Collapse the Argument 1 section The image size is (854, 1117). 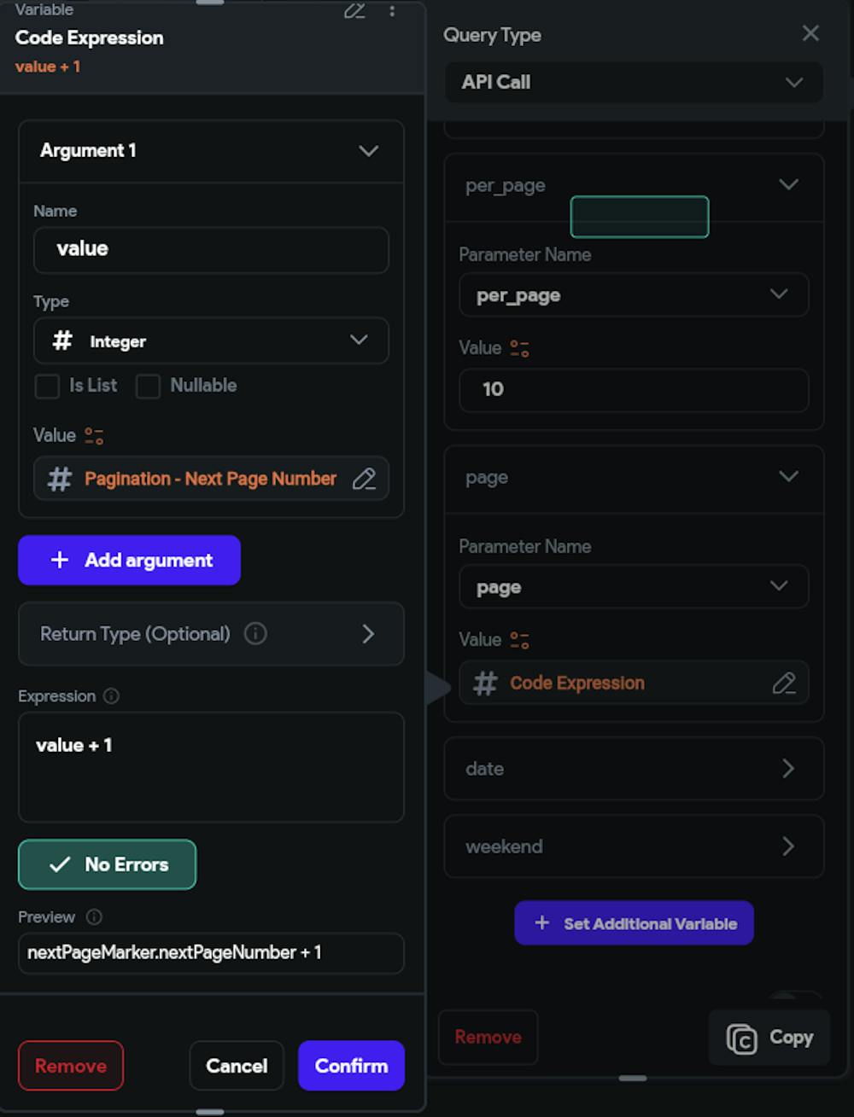[368, 151]
